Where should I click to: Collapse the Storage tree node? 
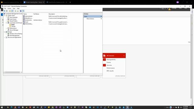point(5,32)
